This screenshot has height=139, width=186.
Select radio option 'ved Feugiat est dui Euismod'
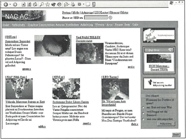pos(143,113)
